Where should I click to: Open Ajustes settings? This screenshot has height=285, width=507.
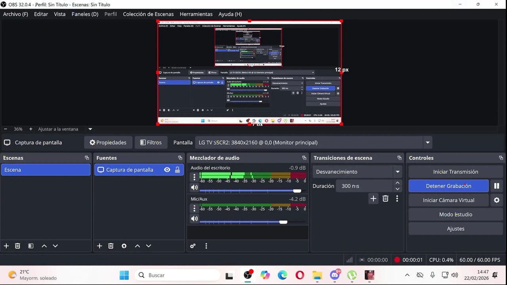[x=456, y=229]
